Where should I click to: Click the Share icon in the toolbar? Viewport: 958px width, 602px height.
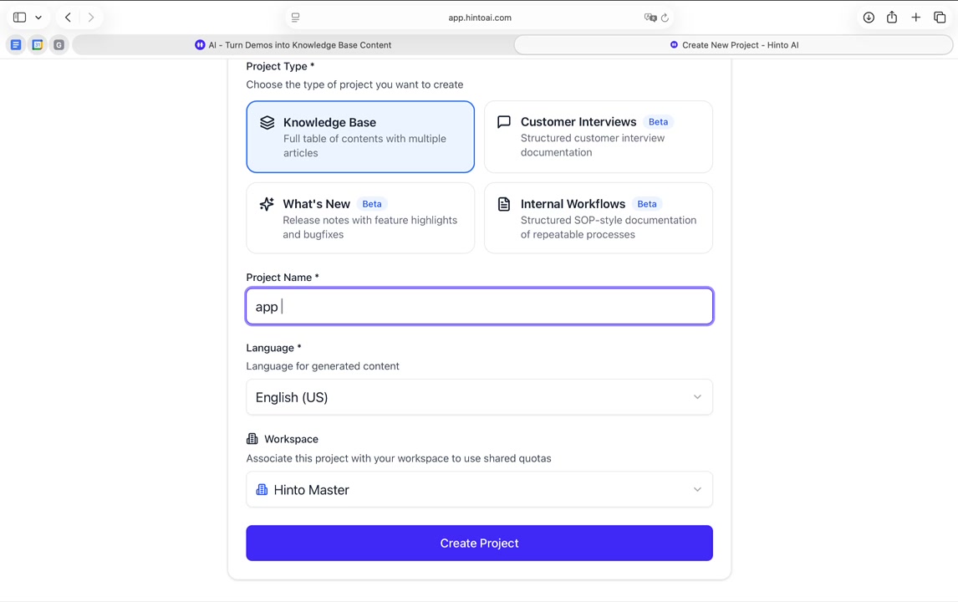click(x=892, y=18)
